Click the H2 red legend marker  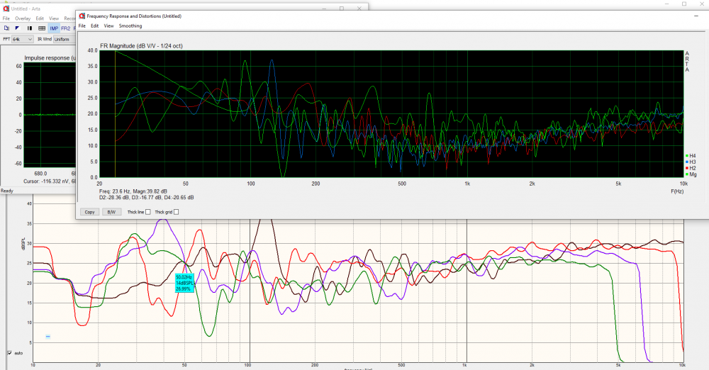tap(686, 168)
